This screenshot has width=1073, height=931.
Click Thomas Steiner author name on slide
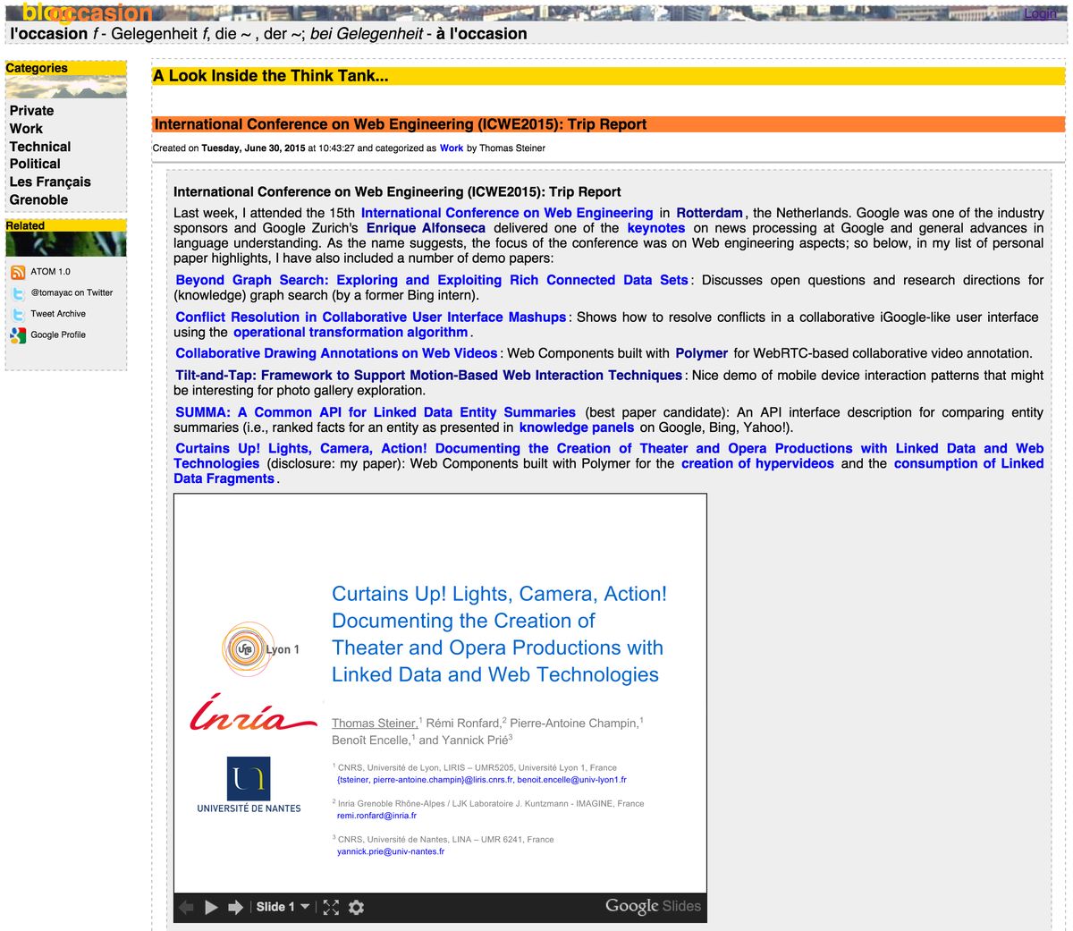tap(374, 723)
